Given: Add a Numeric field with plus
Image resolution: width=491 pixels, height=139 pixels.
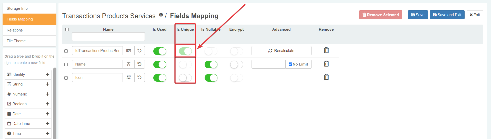Looking at the screenshot, I should (47, 94).
